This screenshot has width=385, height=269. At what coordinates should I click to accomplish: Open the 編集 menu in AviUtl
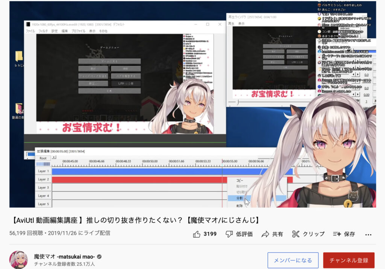tap(65, 31)
